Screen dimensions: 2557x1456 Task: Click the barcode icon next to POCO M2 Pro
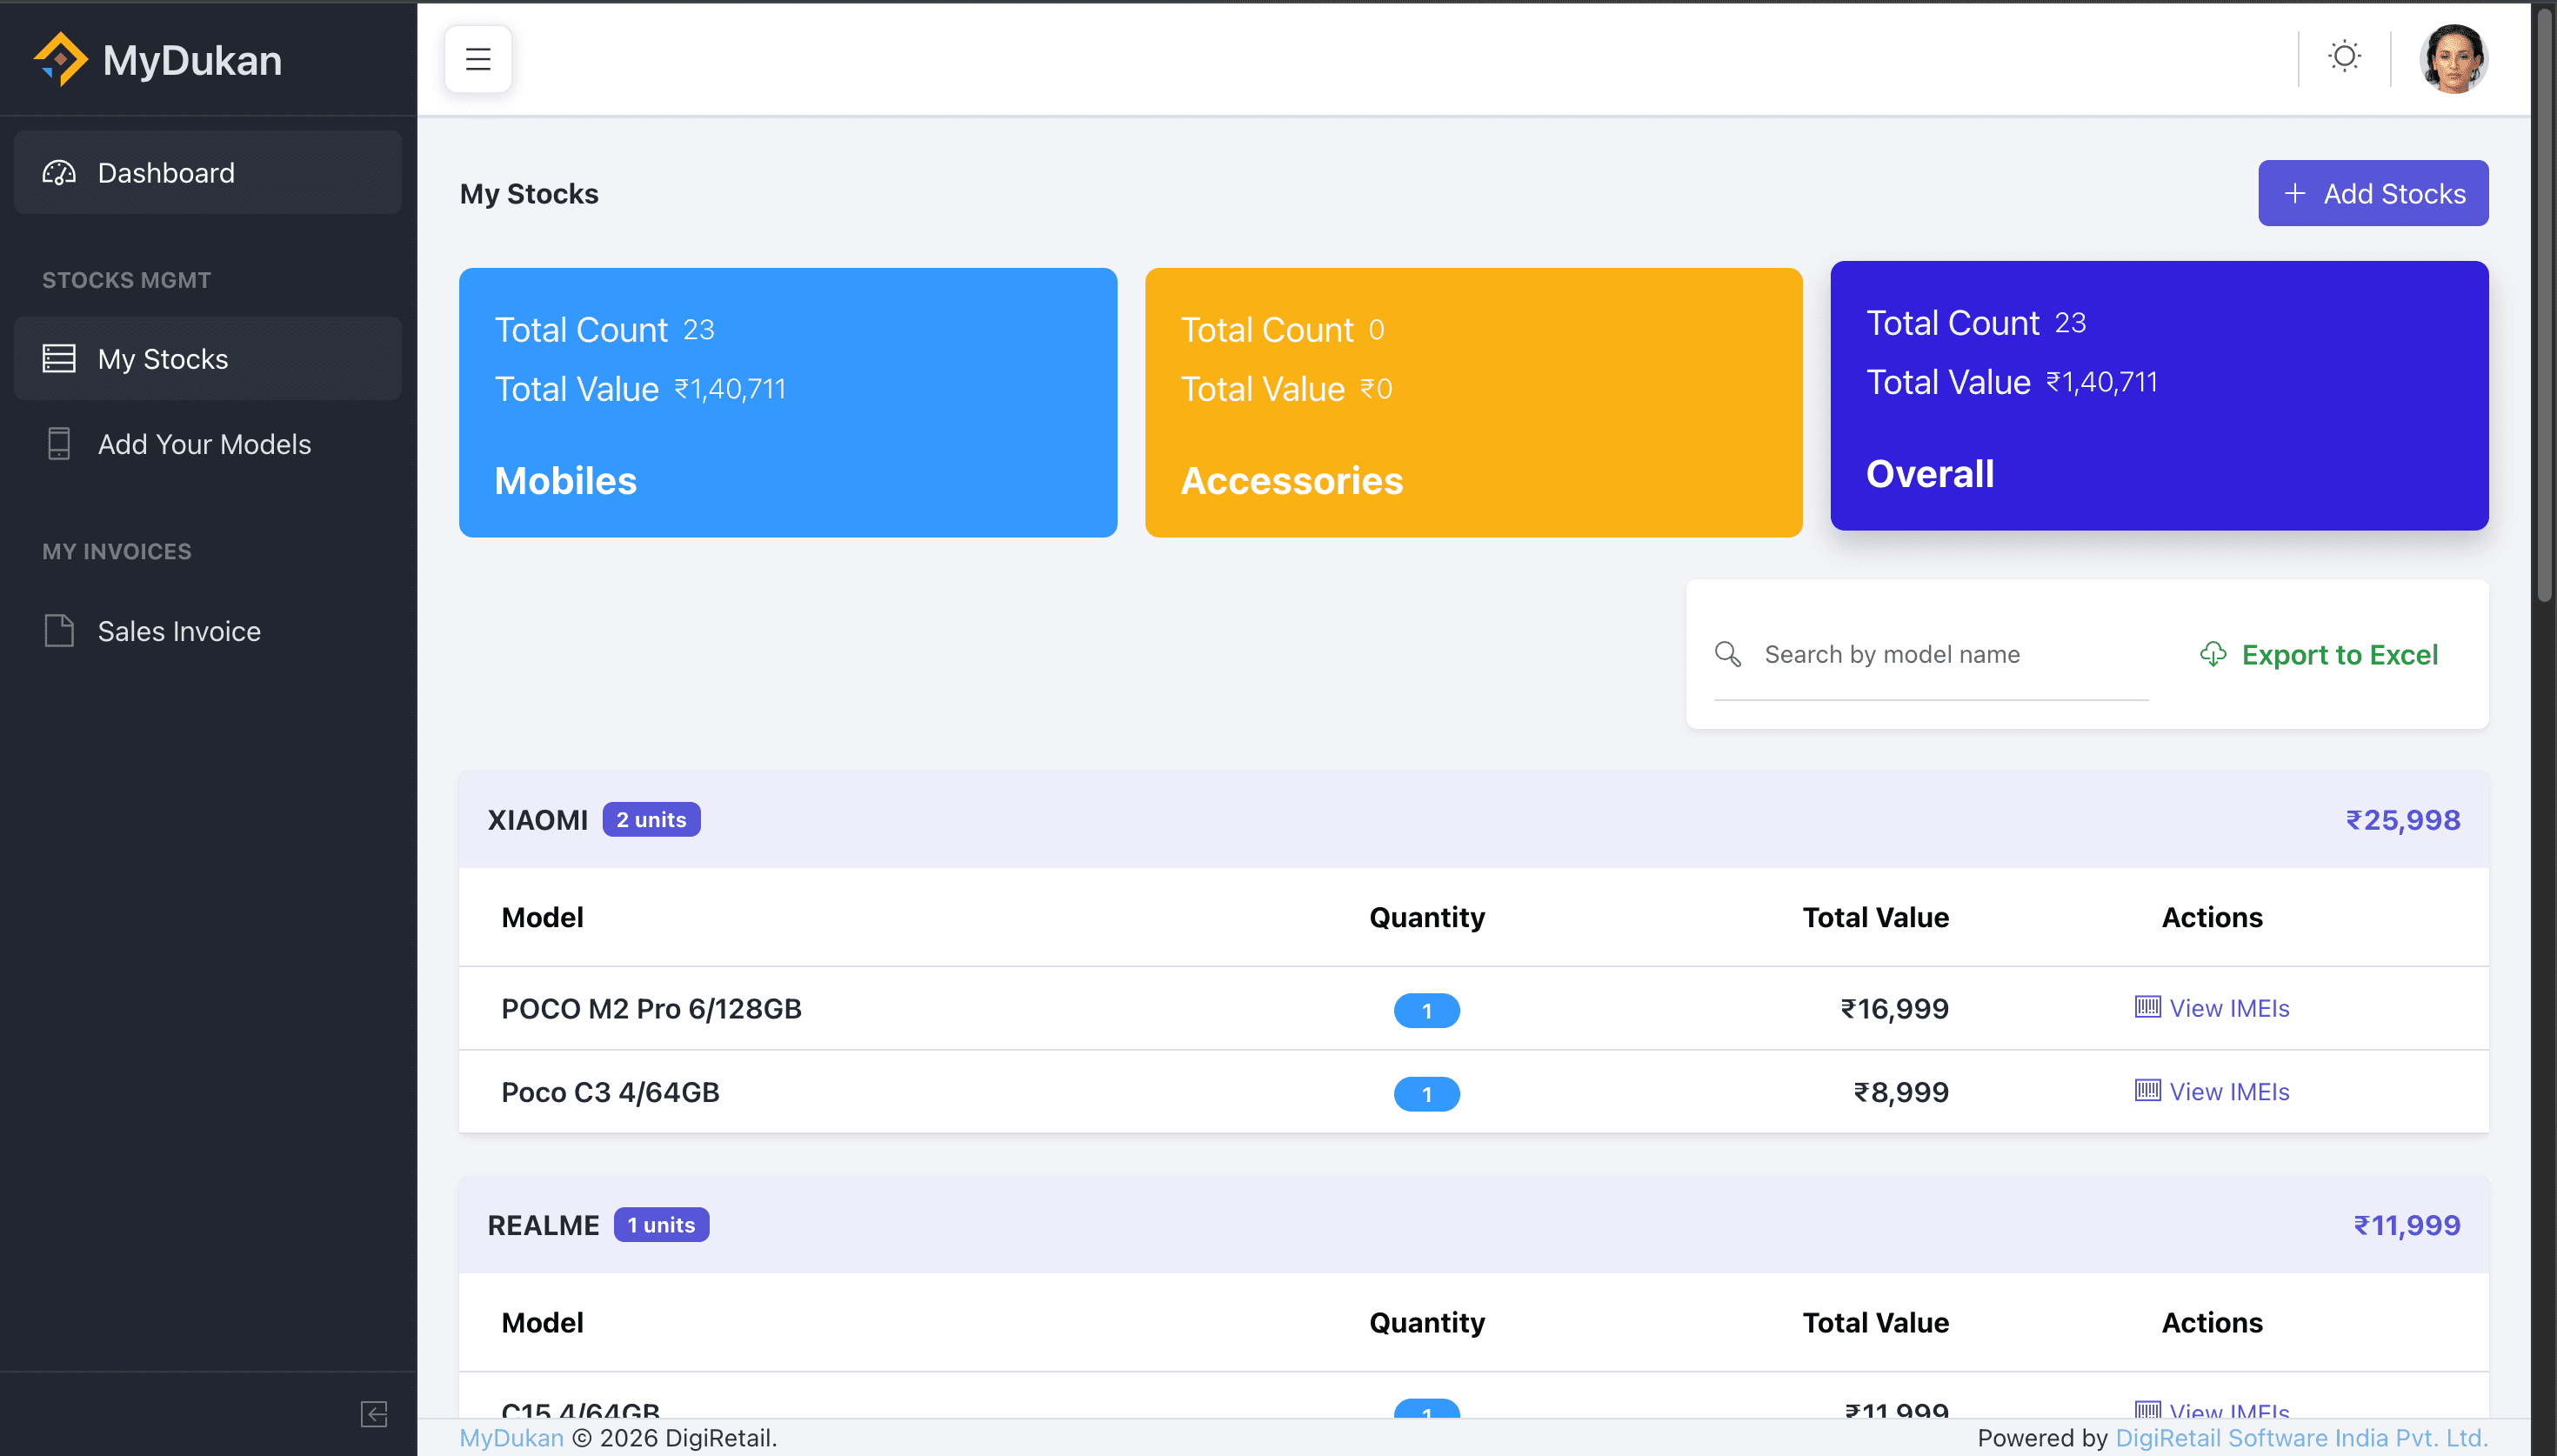2146,1007
